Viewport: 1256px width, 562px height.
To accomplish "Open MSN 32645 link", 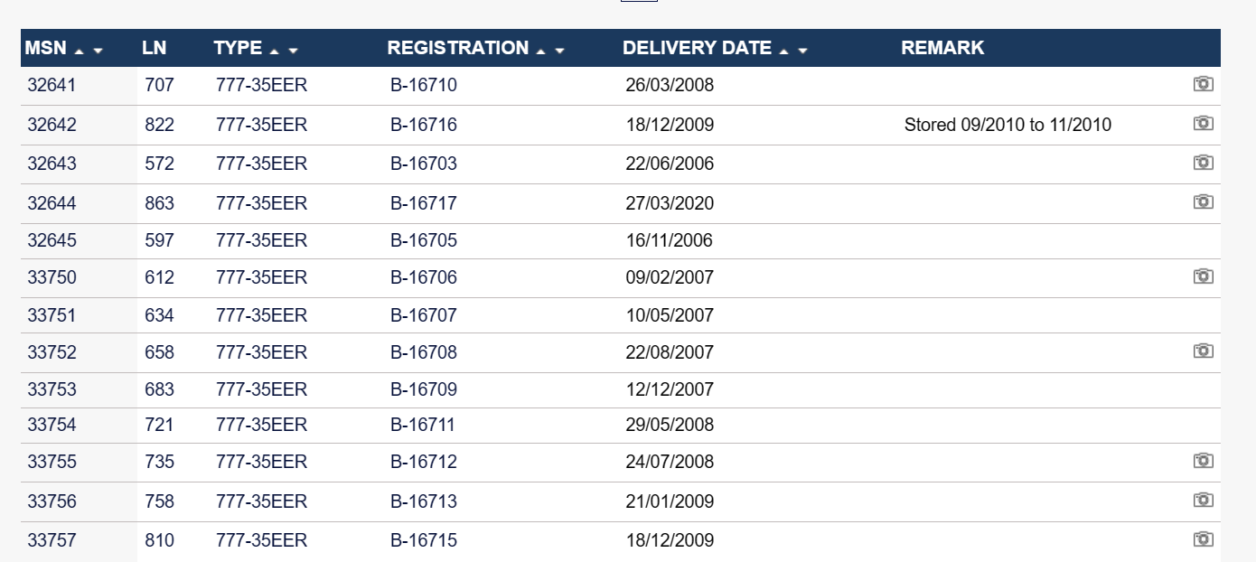I will pyautogui.click(x=52, y=240).
